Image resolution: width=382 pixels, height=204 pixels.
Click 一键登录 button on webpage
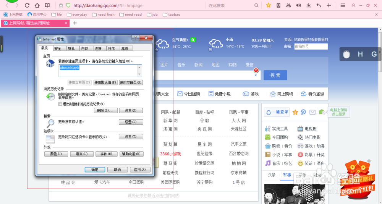tap(277, 112)
